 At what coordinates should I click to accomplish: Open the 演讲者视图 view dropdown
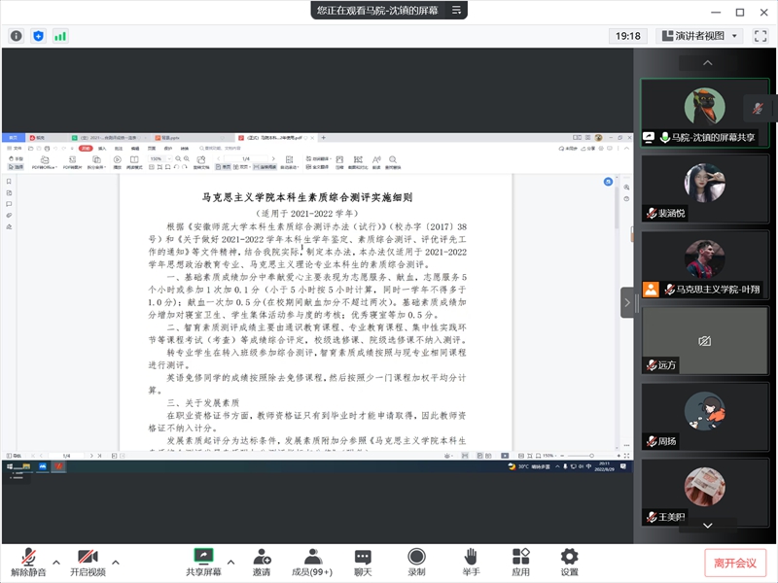pyautogui.click(x=699, y=36)
